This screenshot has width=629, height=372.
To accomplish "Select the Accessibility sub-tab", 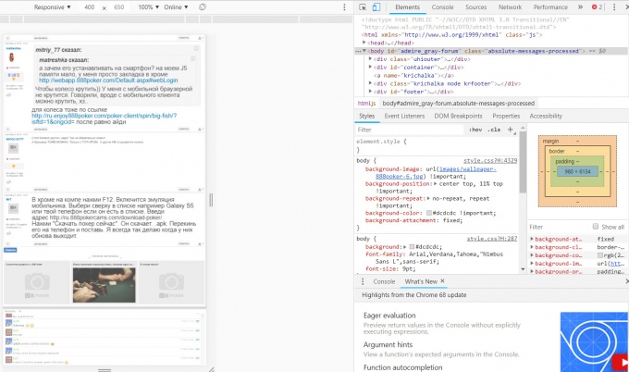I will [x=546, y=116].
